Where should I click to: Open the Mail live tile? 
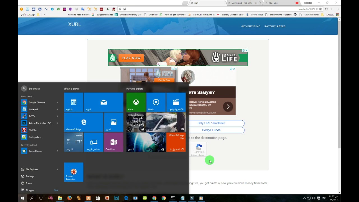tap(104, 102)
